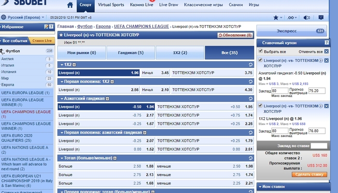Refresh Тотал (больше/меньше) market
Screen dimensions: 338x193
click(251, 158)
